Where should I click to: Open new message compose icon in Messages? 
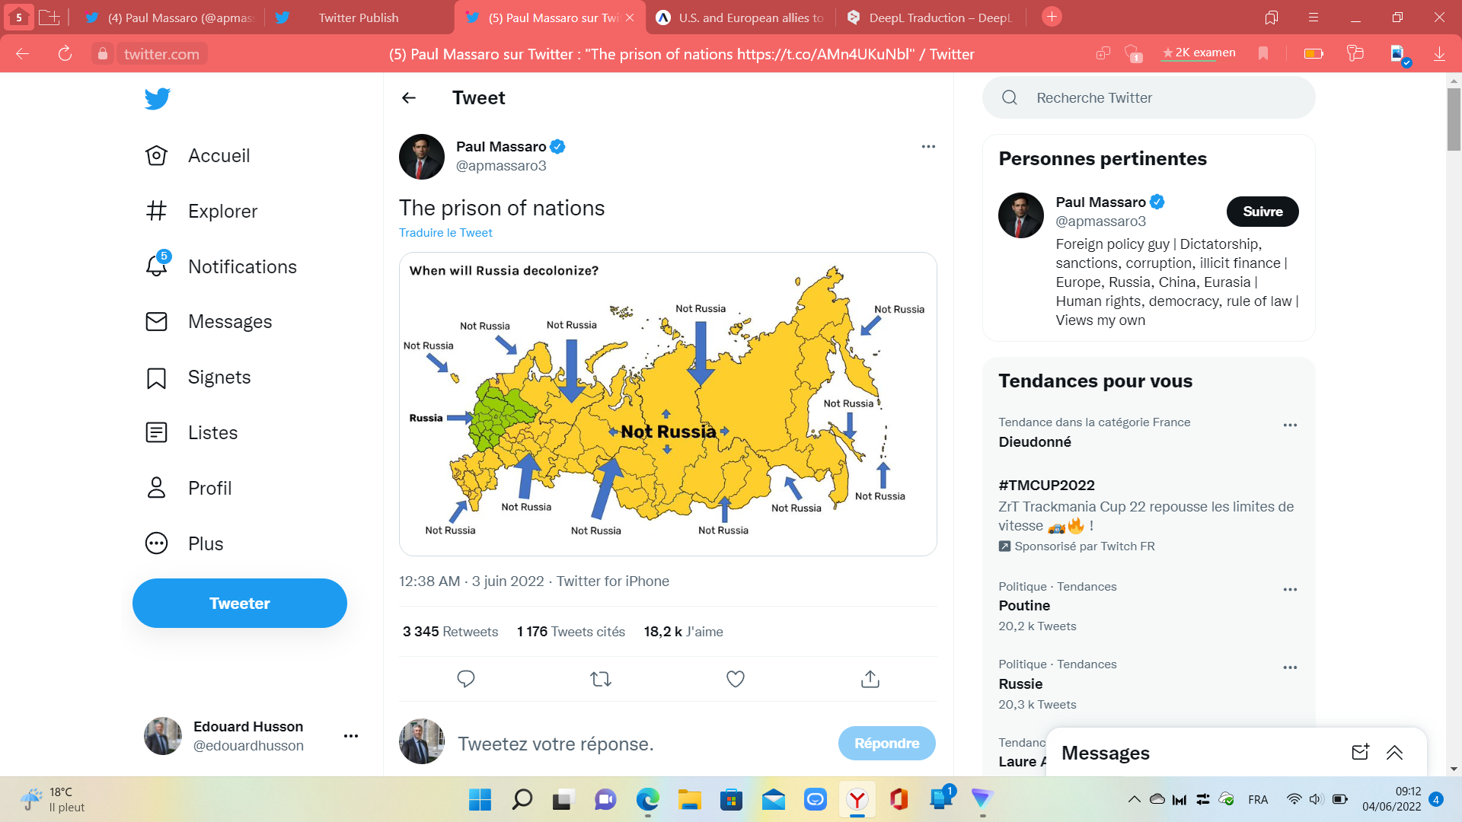pyautogui.click(x=1360, y=753)
